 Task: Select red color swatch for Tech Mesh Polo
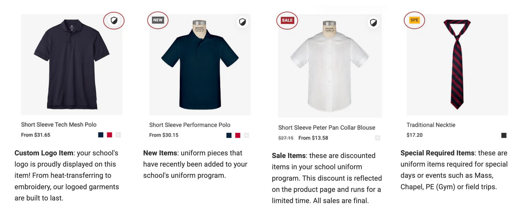110,135
